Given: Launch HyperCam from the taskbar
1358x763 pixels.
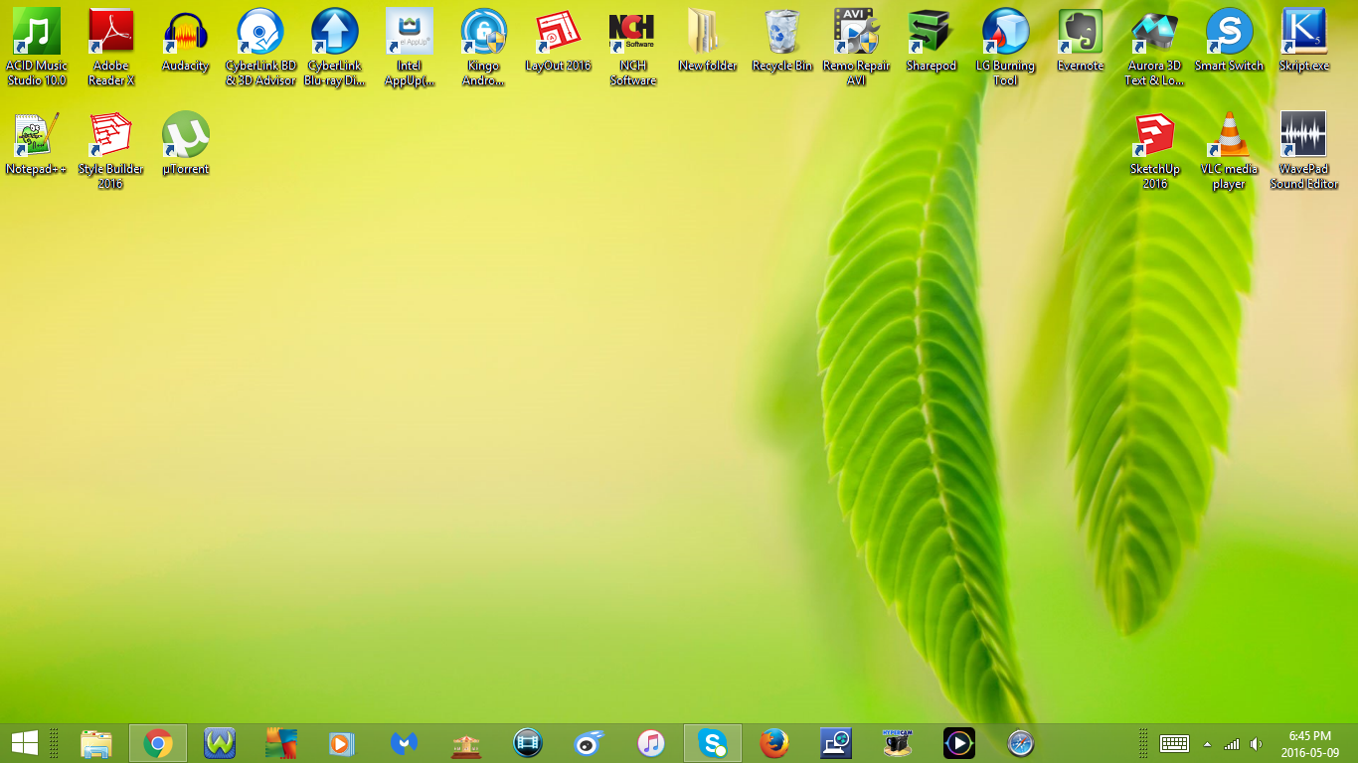Looking at the screenshot, I should click(898, 743).
